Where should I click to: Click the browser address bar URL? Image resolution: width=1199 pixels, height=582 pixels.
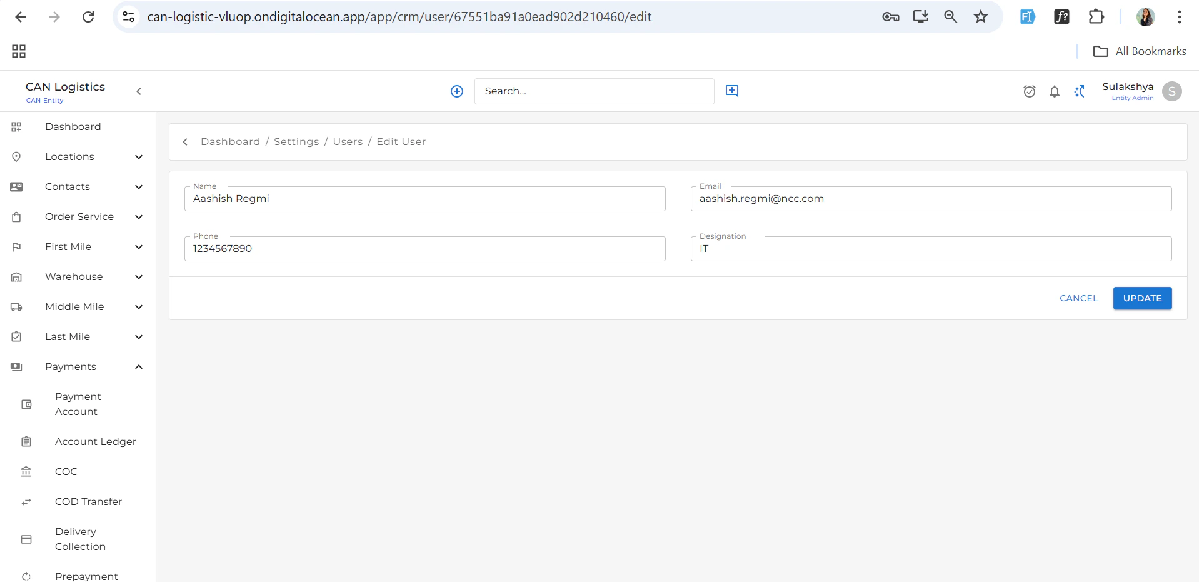pyautogui.click(x=399, y=17)
